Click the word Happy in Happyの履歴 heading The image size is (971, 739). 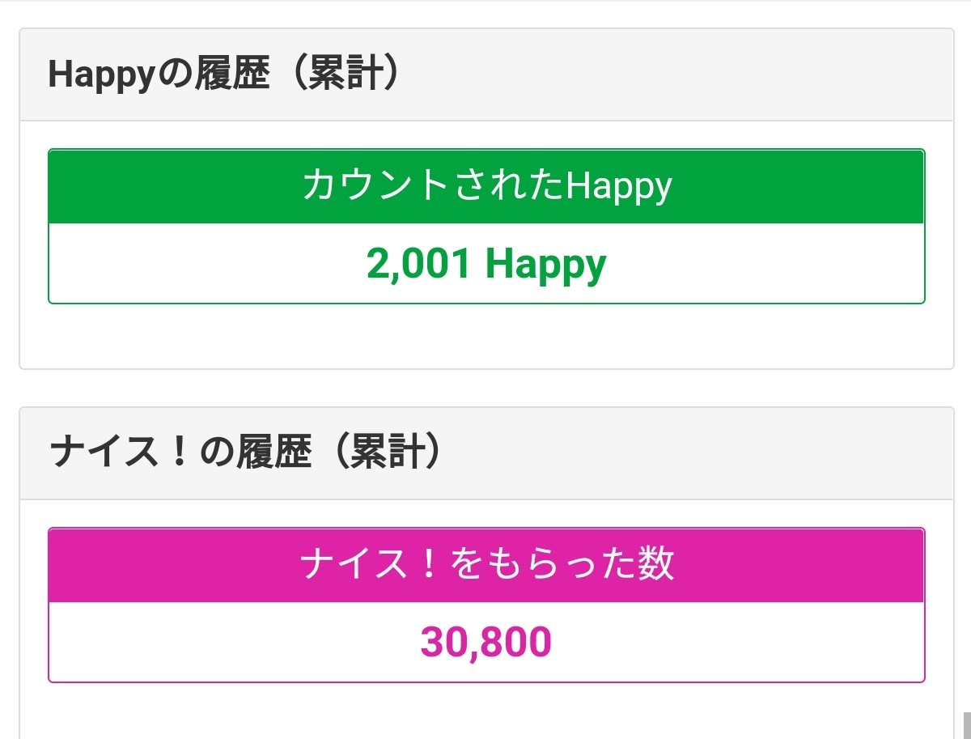[100, 75]
